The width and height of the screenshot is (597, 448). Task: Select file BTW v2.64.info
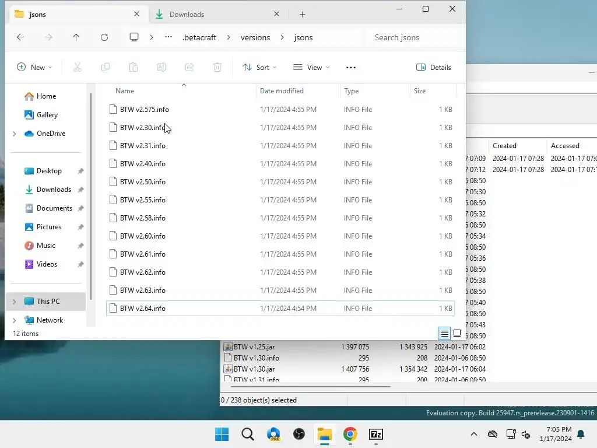coord(280,309)
